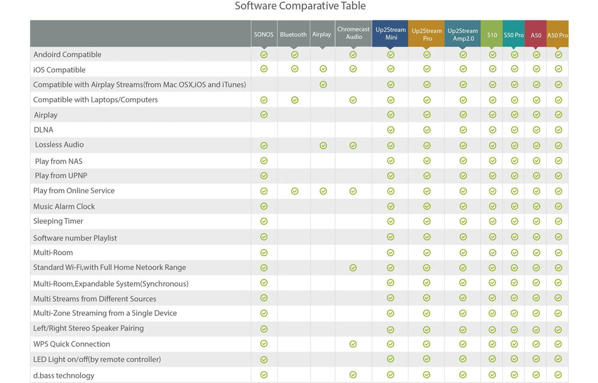This screenshot has width=598, height=383.
Task: Click the teal S50 Pro column header
Action: tap(514, 34)
